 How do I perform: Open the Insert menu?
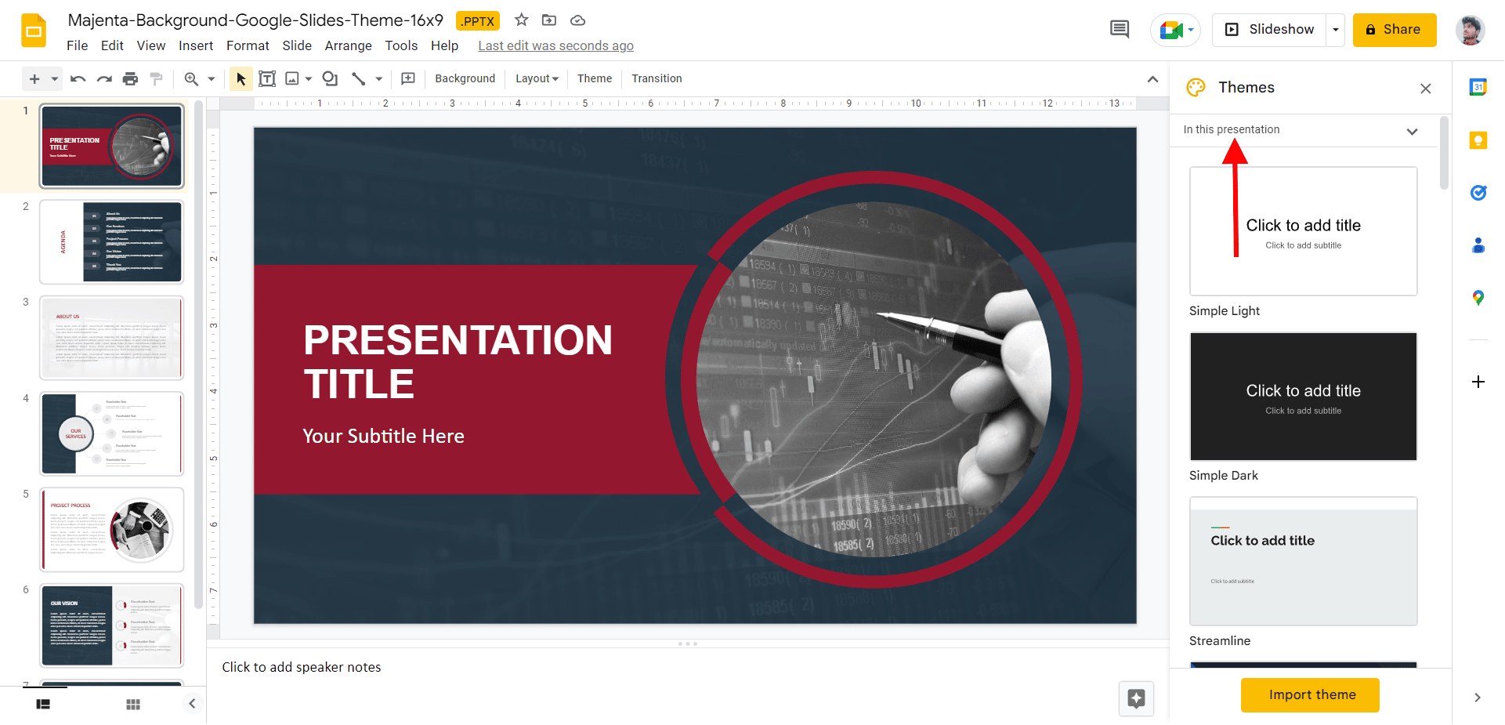coord(195,45)
